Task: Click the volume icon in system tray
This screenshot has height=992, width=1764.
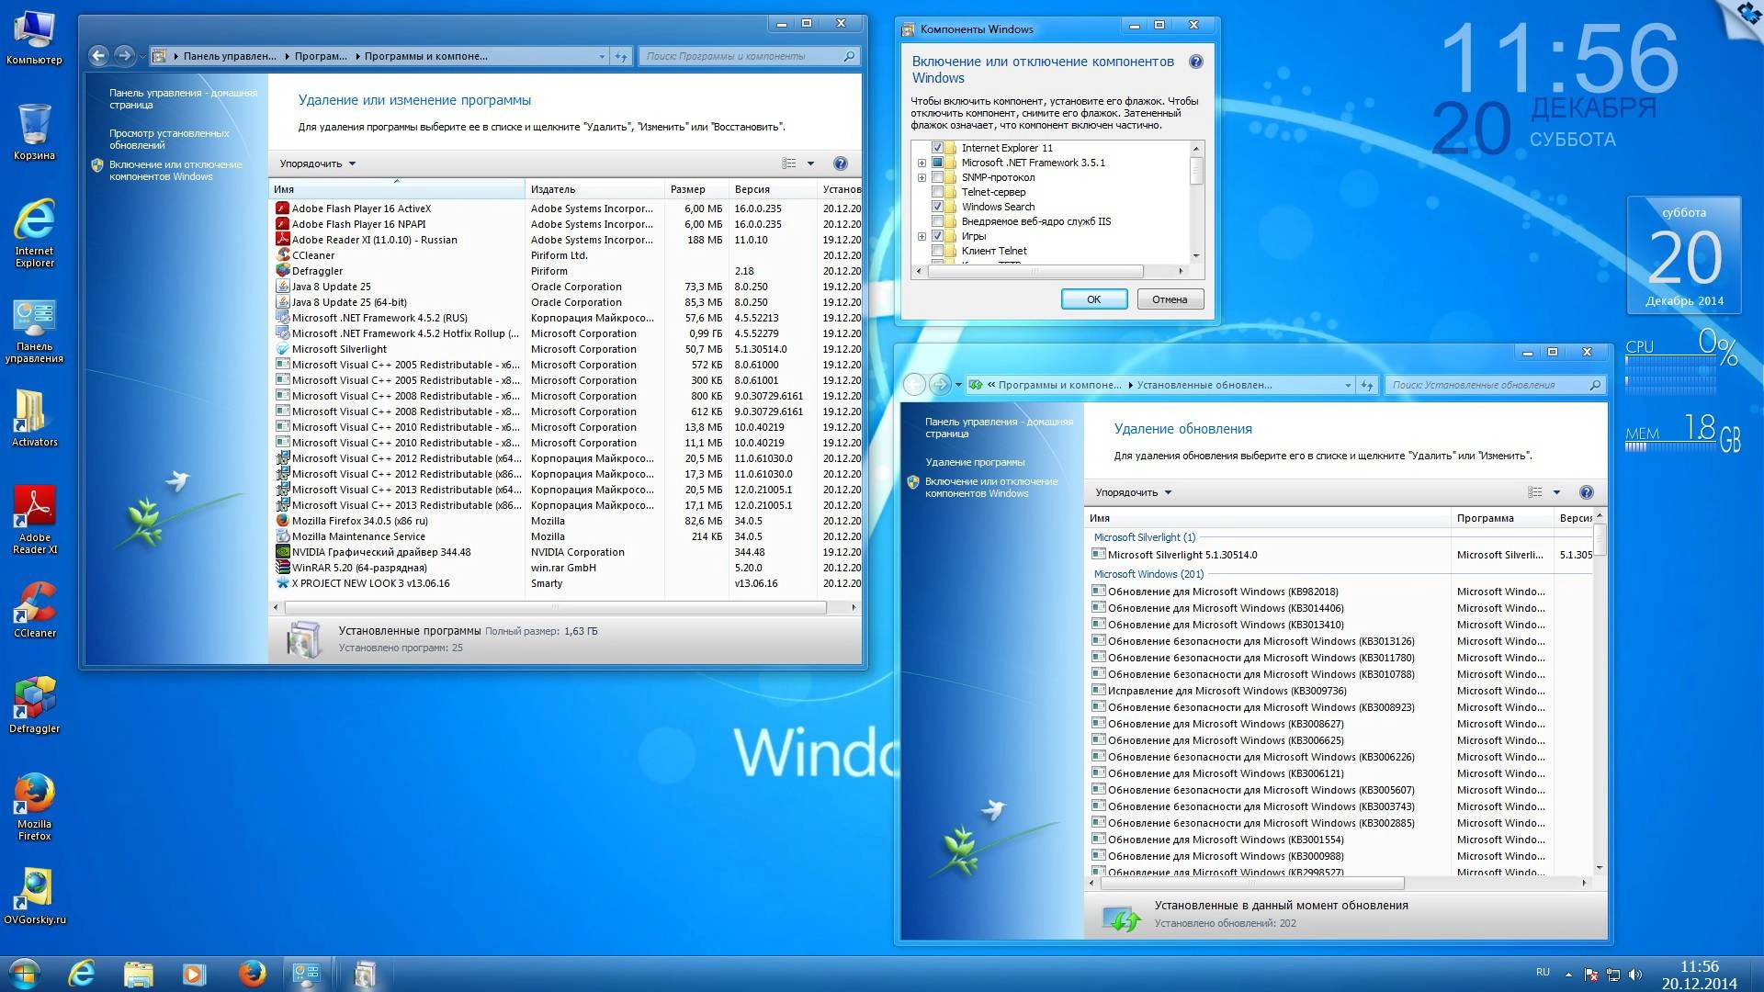Action: point(1634,972)
